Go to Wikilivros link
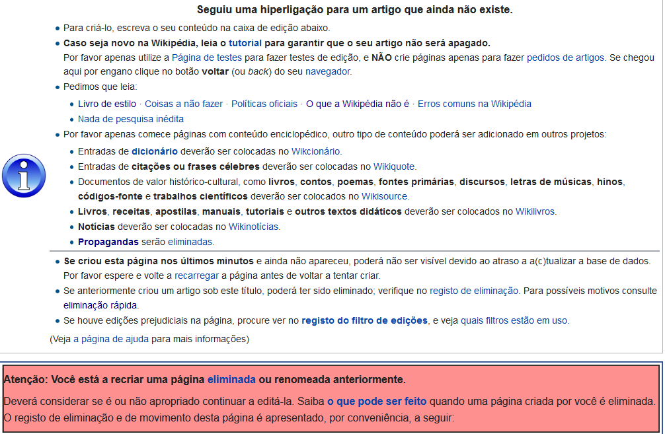665x434 pixels. click(535, 211)
